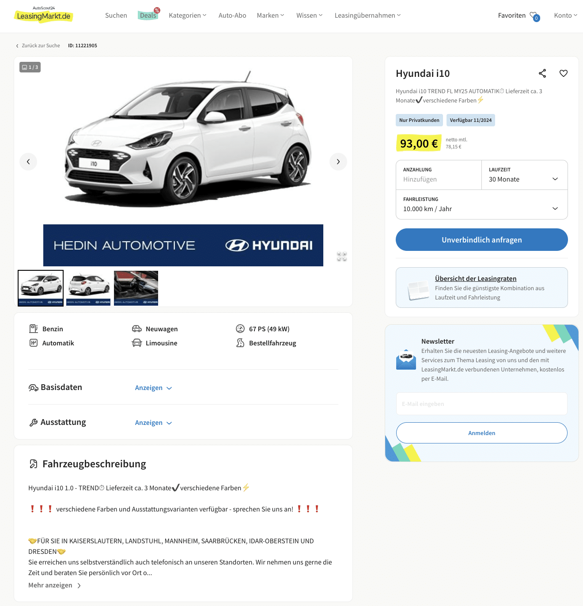Click the Unverbindlich anfragen button
Image resolution: width=583 pixels, height=606 pixels.
[x=482, y=240]
